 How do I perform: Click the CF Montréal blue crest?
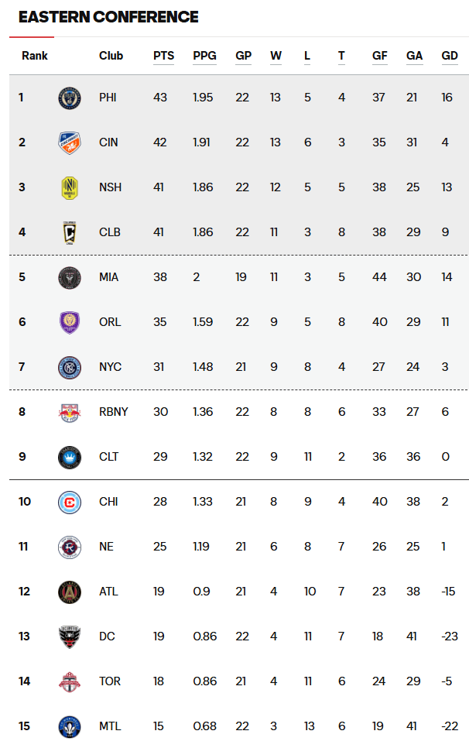(69, 727)
